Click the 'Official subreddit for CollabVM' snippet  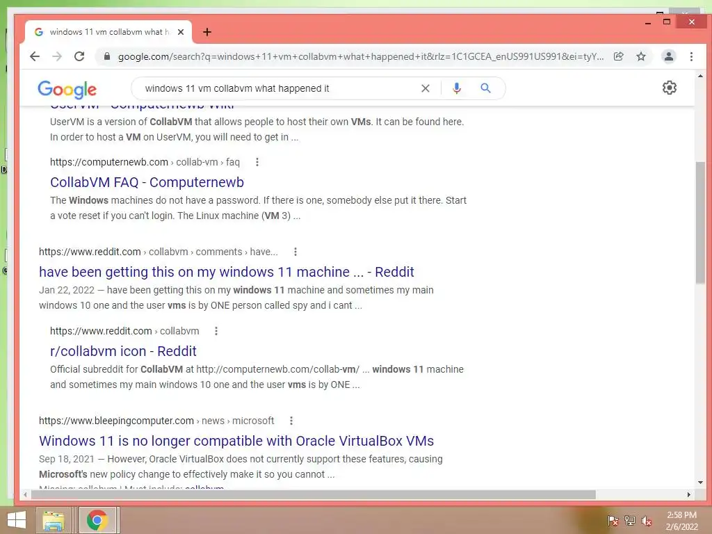[257, 377]
